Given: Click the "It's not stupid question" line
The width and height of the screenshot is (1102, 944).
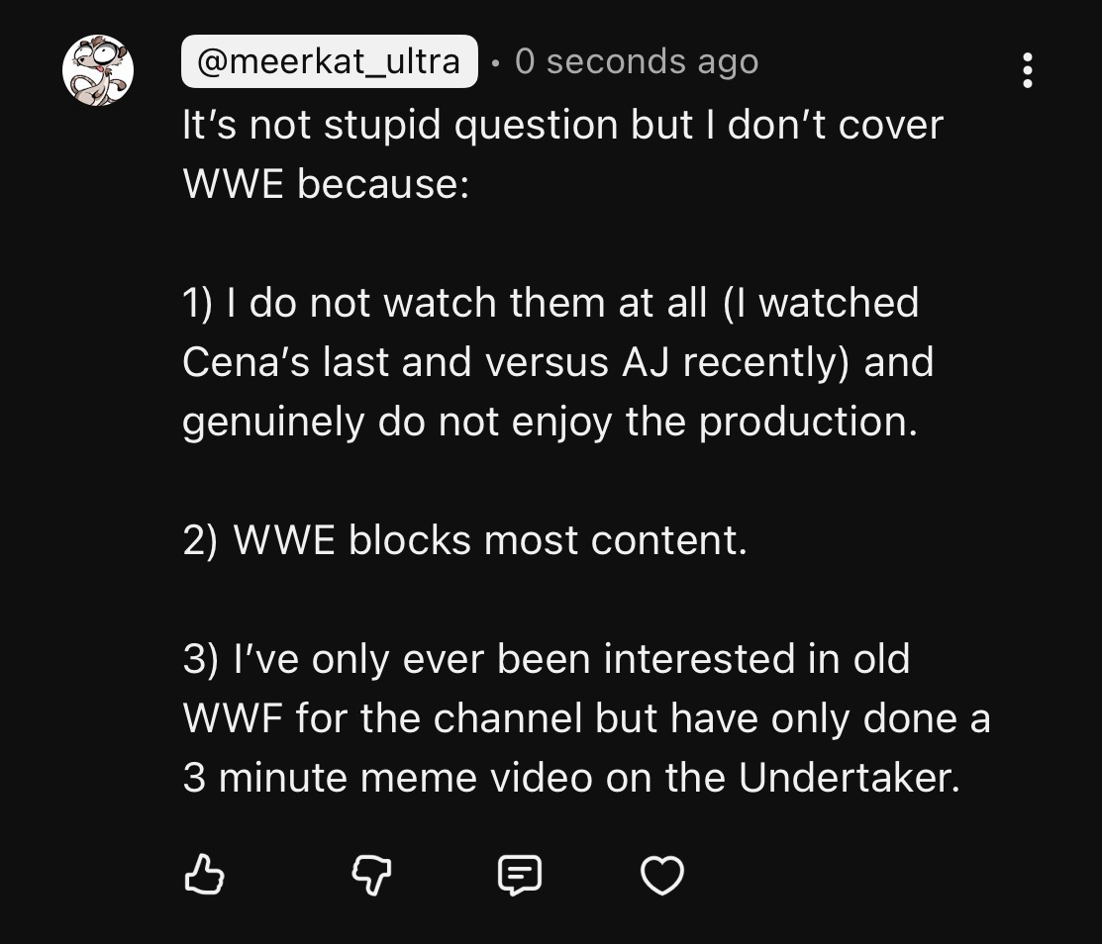Looking at the screenshot, I should 562,126.
